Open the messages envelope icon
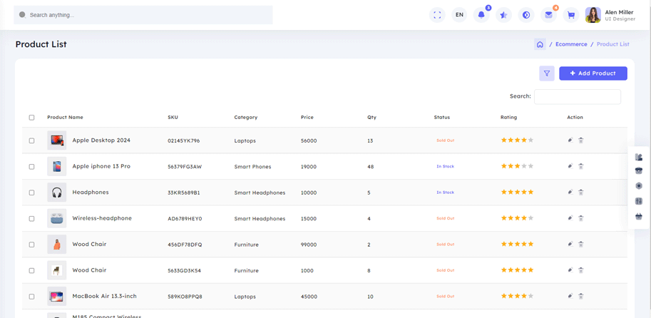This screenshot has width=651, height=318. (x=548, y=15)
